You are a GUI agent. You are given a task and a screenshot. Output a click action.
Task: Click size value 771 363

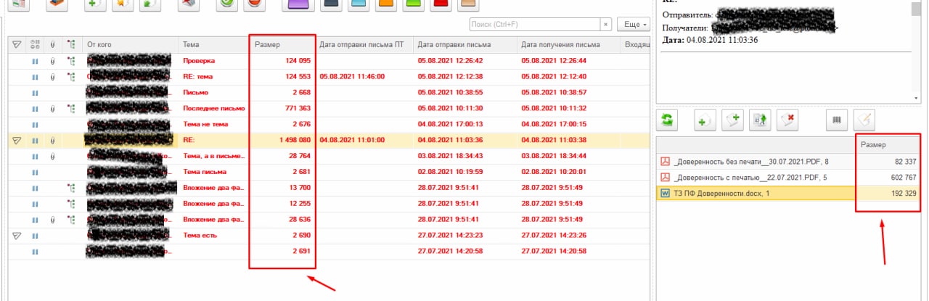298,109
